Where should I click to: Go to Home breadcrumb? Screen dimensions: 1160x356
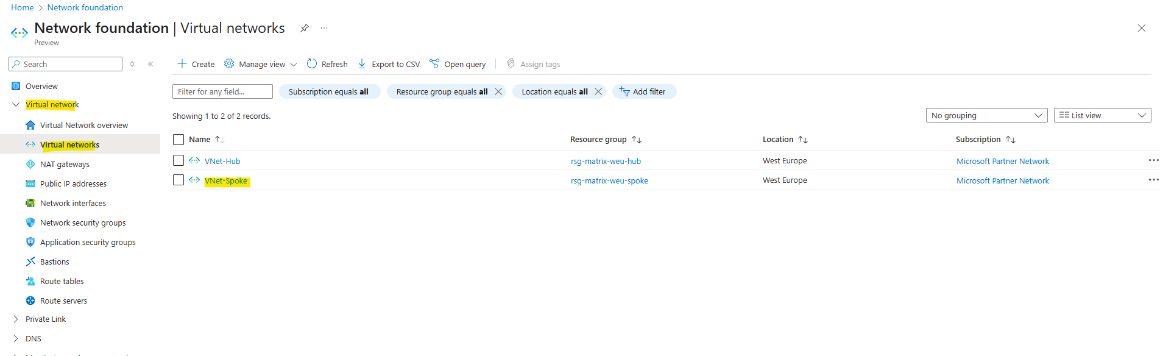[x=23, y=7]
